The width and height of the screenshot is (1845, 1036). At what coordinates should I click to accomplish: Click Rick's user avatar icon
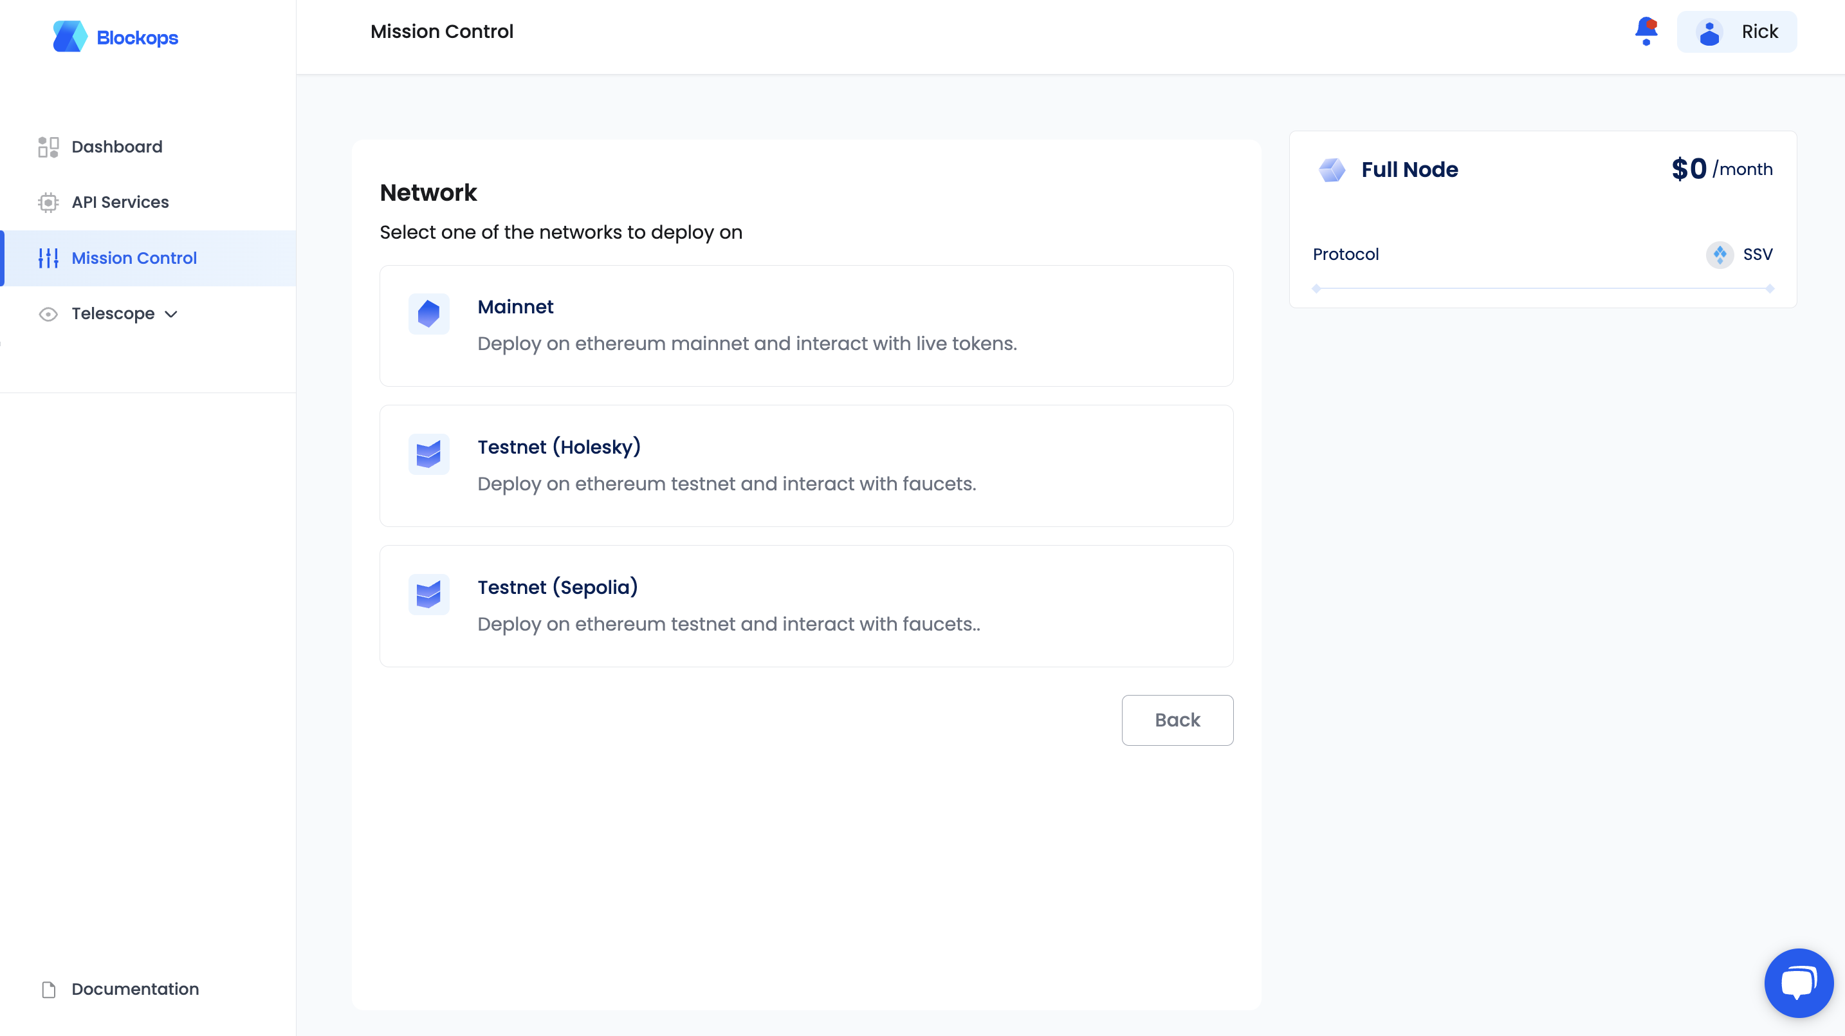point(1709,32)
